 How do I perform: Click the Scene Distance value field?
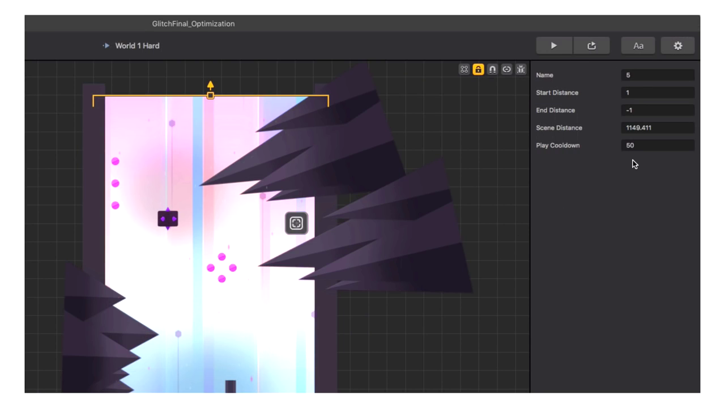657,128
